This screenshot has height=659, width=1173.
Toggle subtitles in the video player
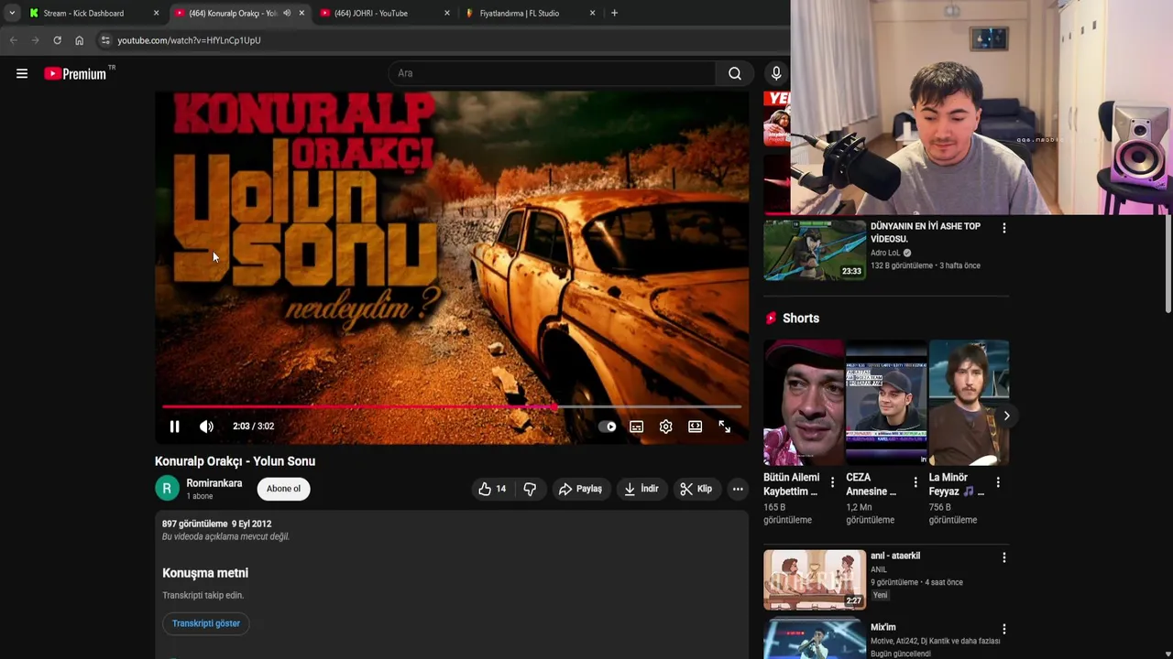pyautogui.click(x=637, y=427)
